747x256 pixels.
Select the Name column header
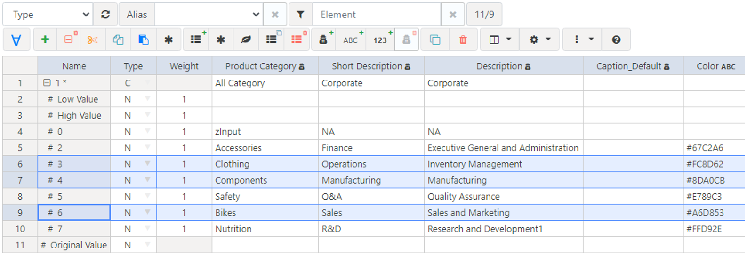(x=74, y=66)
